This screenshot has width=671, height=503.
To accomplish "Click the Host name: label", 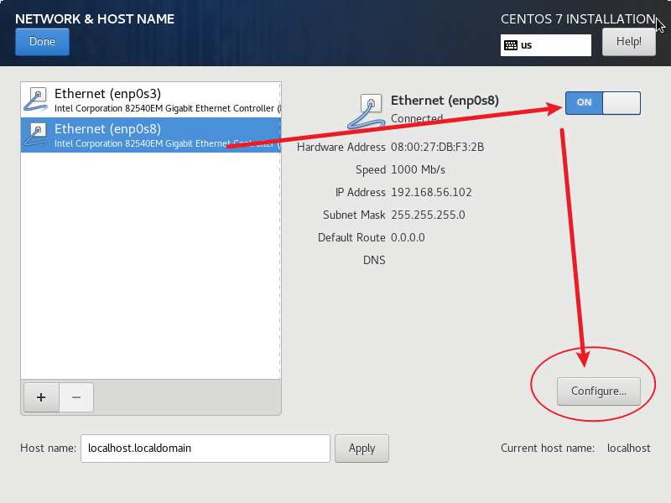I will 48,449.
